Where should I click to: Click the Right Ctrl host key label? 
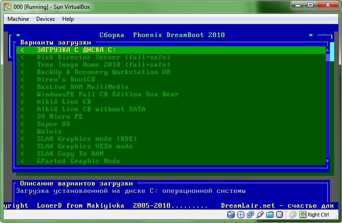(x=318, y=215)
